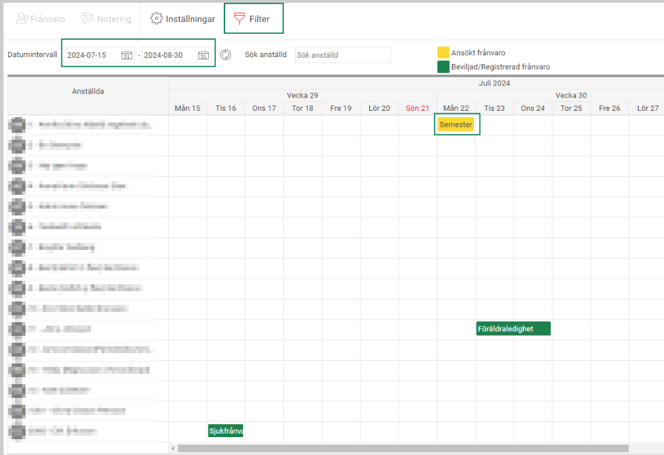Click the Anställda column header

88,92
